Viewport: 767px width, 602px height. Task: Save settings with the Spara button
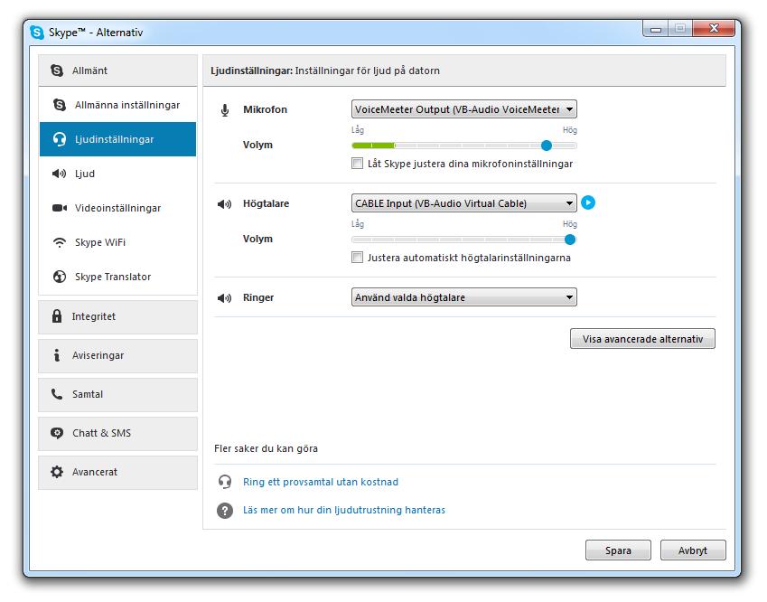(x=618, y=550)
